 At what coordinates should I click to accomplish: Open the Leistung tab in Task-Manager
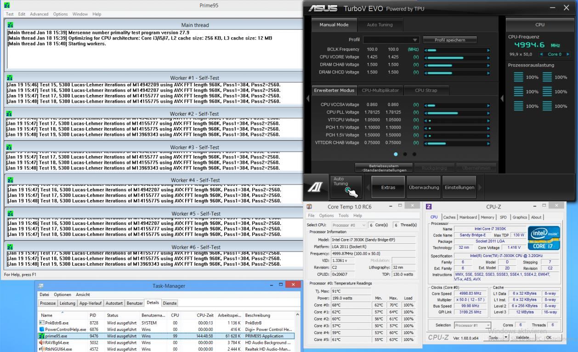point(68,303)
